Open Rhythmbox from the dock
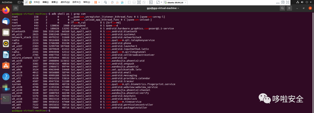 (6, 43)
